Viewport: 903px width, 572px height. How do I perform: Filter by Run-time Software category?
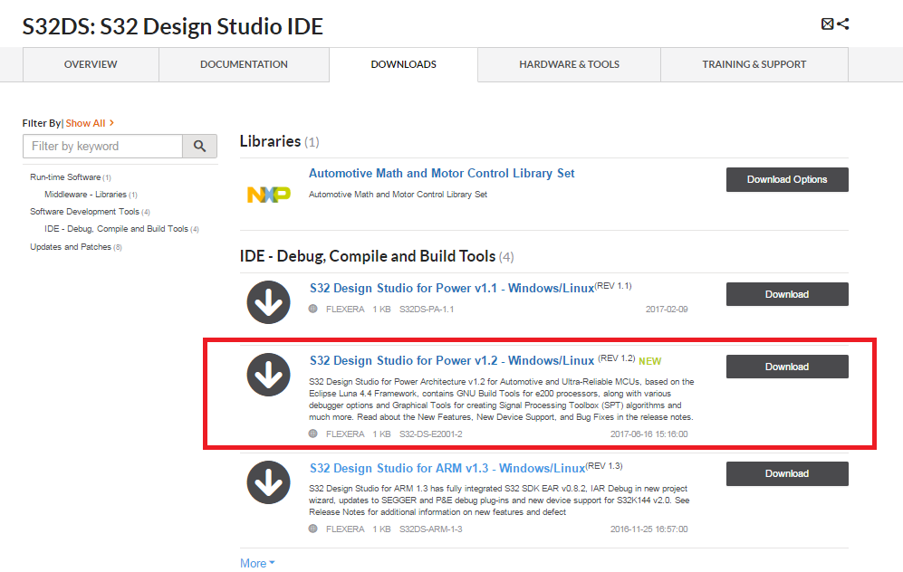[x=71, y=177]
